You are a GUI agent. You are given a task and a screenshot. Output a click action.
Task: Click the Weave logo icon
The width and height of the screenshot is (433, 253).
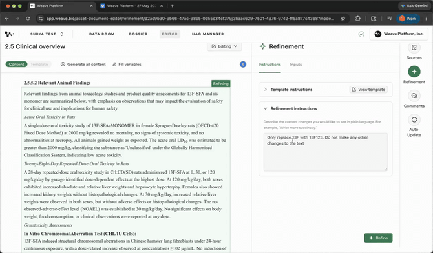9,34
